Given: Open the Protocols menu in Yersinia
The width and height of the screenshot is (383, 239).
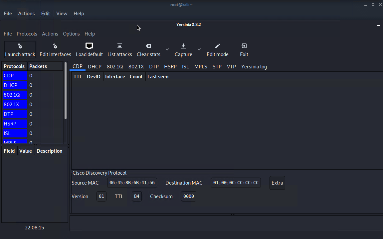Looking at the screenshot, I should pyautogui.click(x=27, y=34).
